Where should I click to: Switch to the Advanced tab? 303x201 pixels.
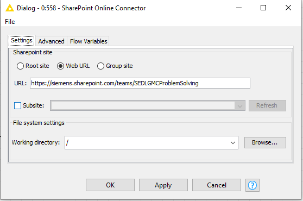(51, 41)
